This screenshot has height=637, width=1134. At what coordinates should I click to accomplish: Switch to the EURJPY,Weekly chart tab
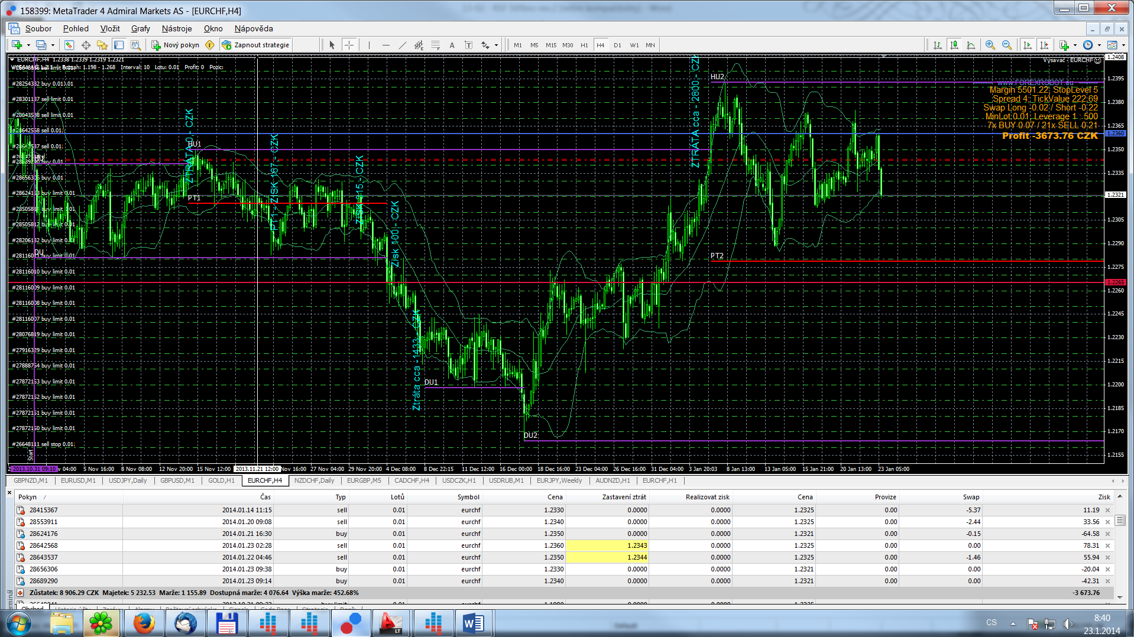click(x=559, y=480)
